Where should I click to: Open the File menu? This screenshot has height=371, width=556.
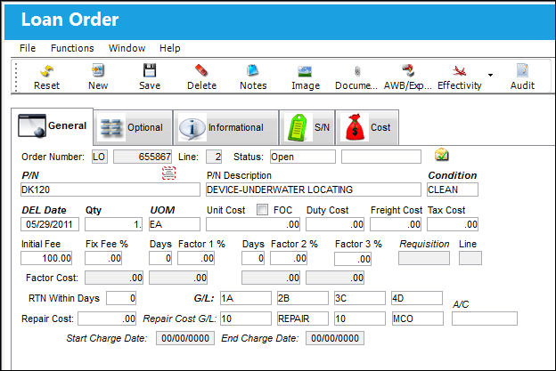pos(28,48)
